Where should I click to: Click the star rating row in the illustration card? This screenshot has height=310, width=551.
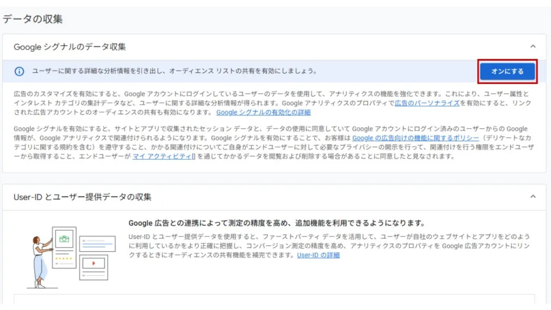click(63, 257)
